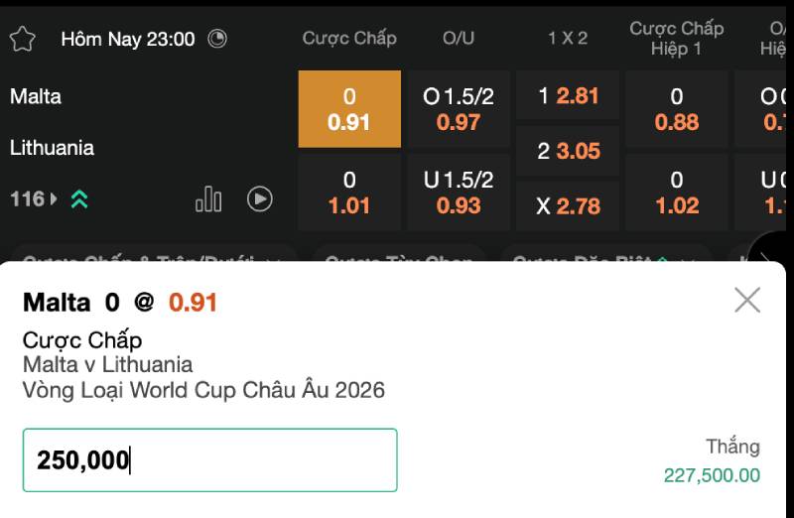794x518 pixels.
Task: Click the O/U column header
Action: (459, 38)
